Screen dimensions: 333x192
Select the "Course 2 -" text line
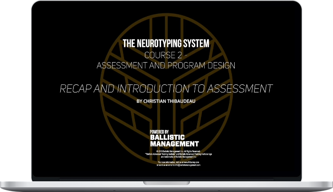point(166,55)
